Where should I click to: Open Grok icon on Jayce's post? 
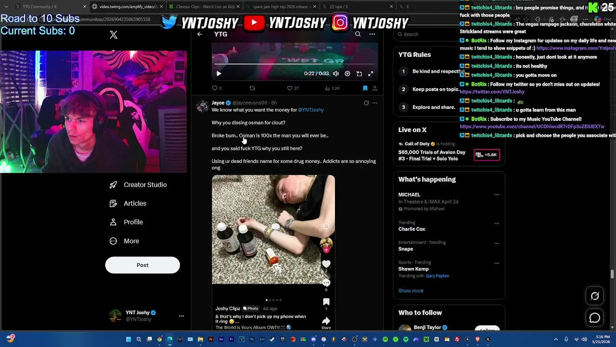pos(366,103)
